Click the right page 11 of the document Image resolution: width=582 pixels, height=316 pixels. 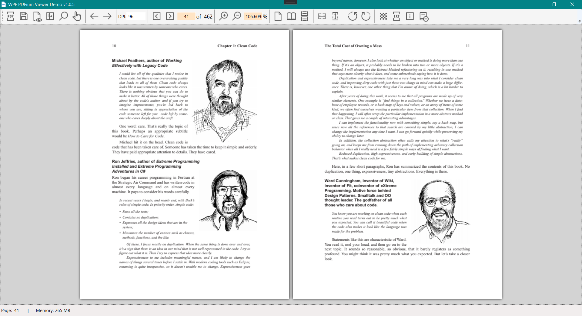click(397, 164)
